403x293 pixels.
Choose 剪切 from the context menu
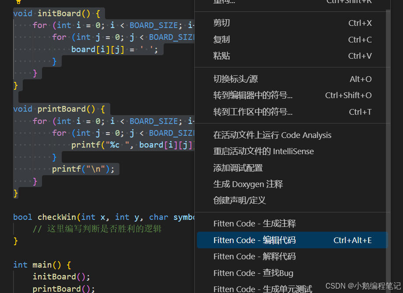click(292, 23)
